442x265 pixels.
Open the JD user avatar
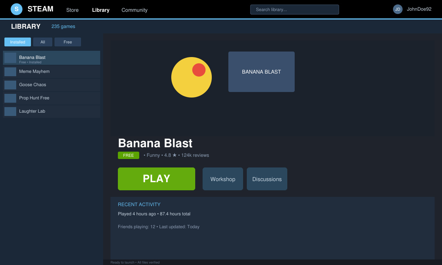click(x=398, y=9)
